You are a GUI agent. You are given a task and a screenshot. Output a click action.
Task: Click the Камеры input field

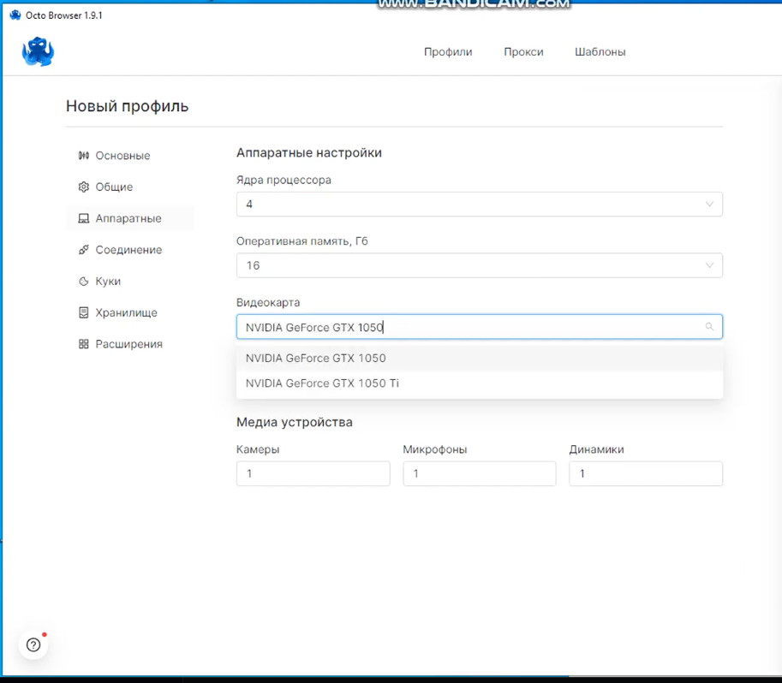(313, 473)
